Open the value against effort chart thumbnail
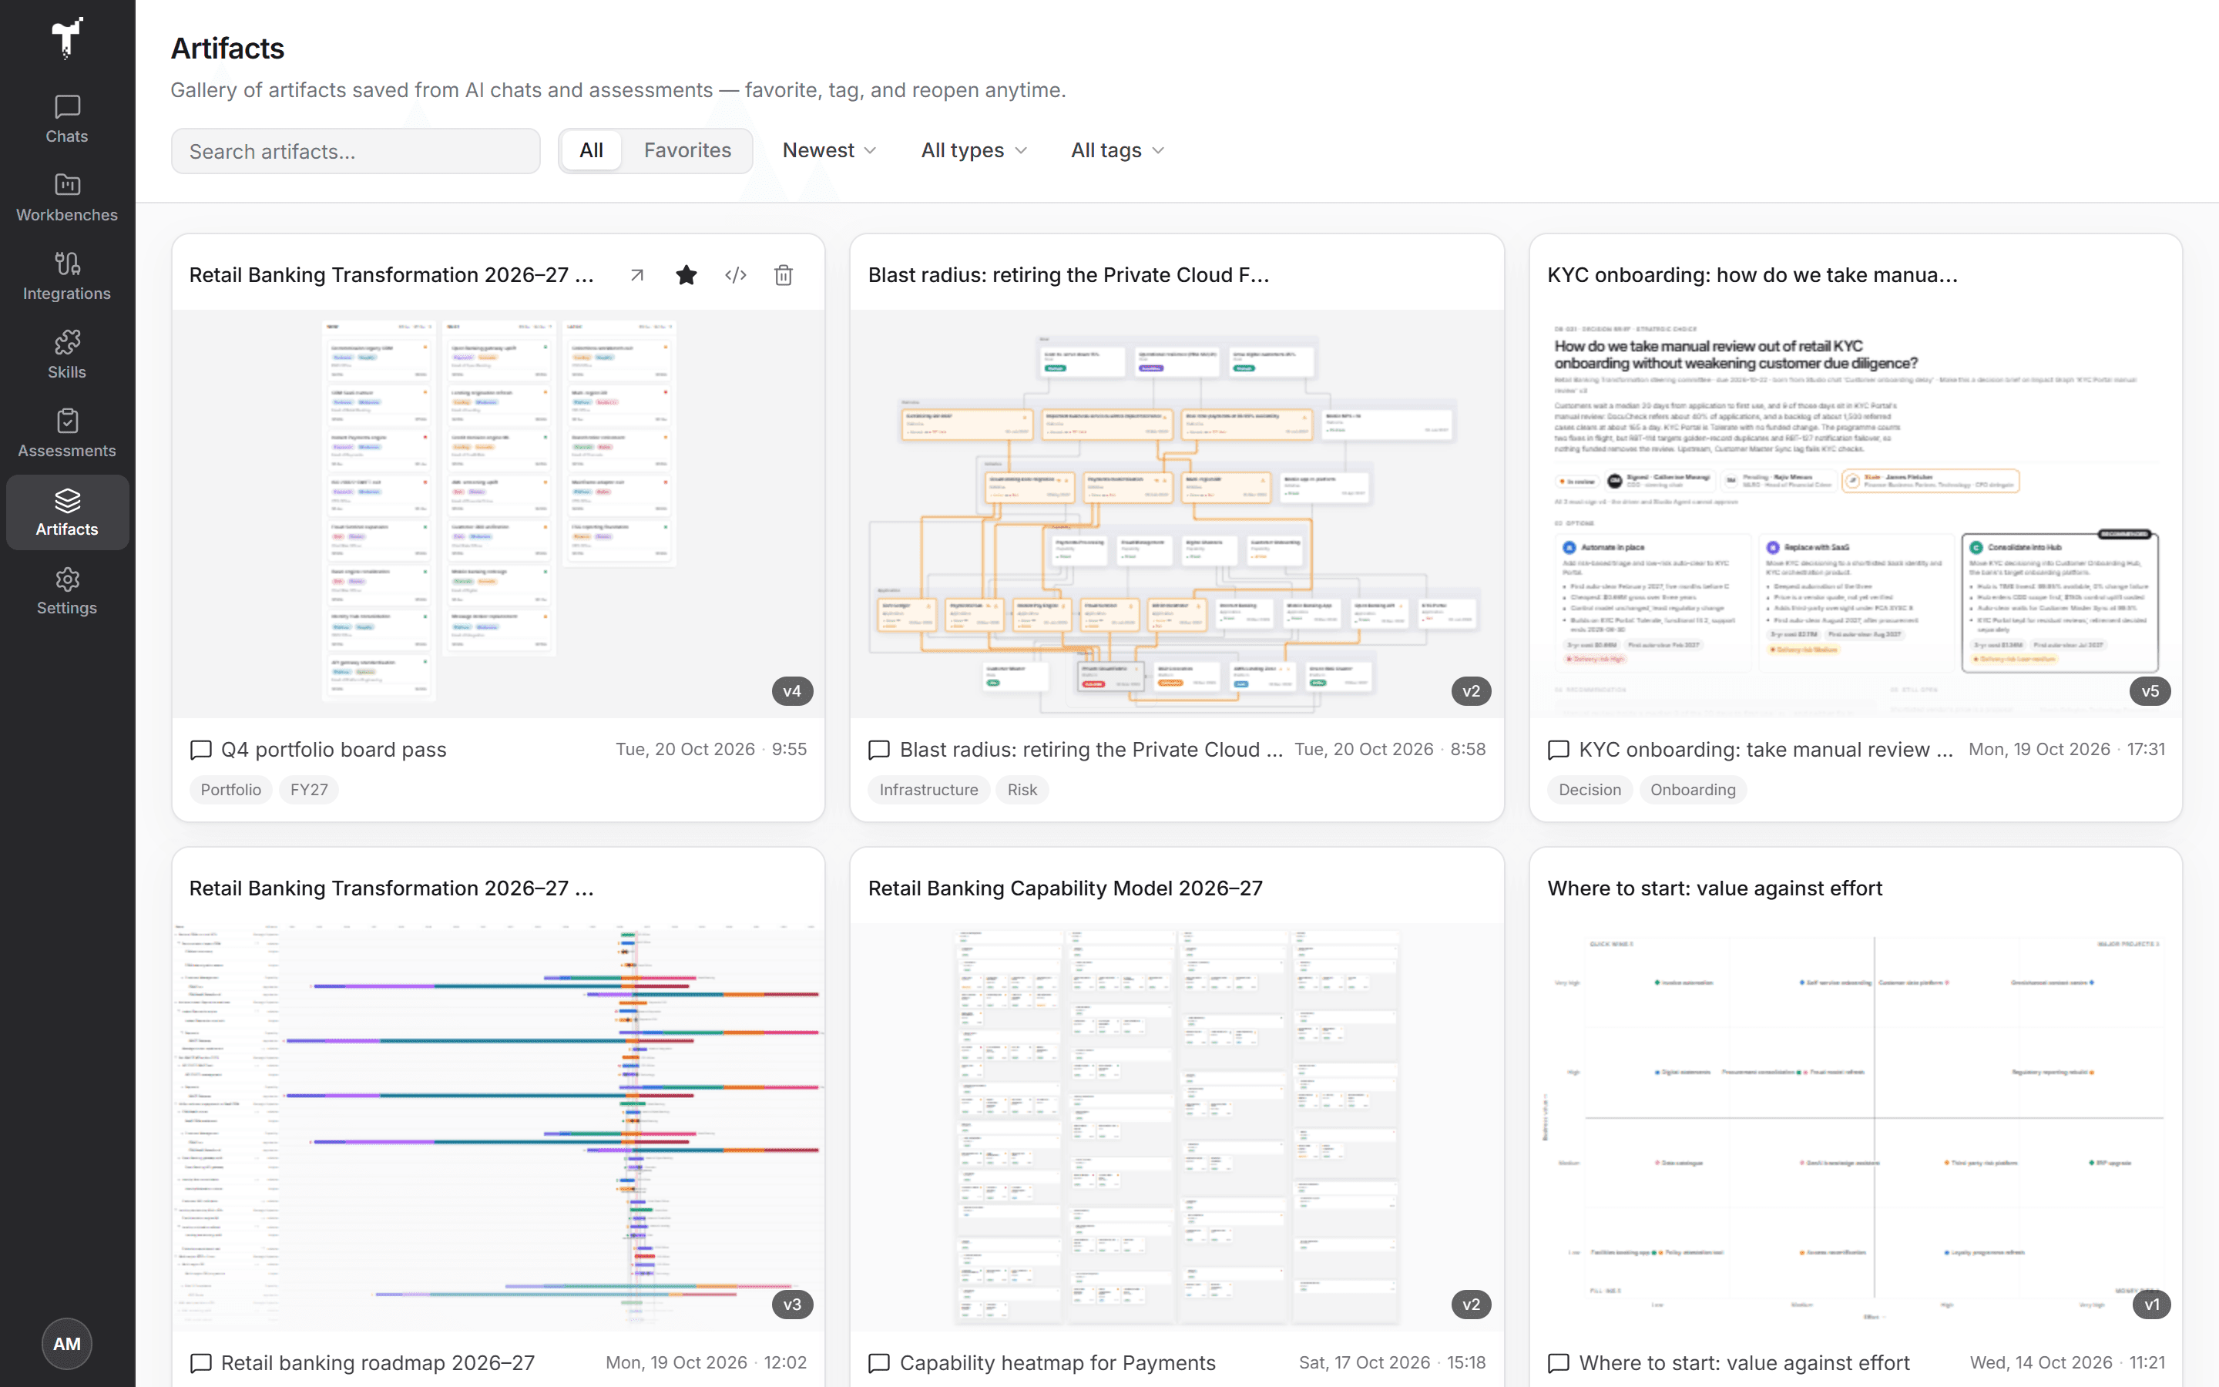The width and height of the screenshot is (2219, 1387). pos(1855,1127)
